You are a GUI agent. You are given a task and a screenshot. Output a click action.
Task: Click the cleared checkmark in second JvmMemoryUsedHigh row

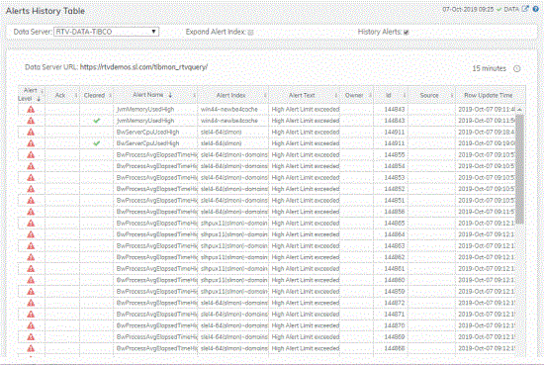click(97, 121)
